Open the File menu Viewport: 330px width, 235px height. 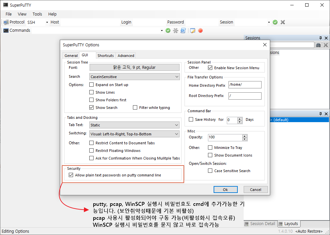click(9, 14)
